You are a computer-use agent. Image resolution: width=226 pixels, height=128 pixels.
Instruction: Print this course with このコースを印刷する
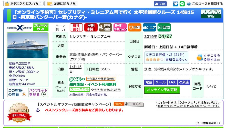[x=207, y=4]
